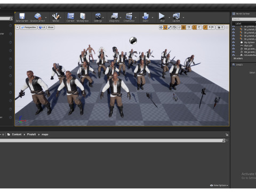256x192 pixels.
Task: Click magnifier icon in content search bar
Action: pyautogui.click(x=223, y=140)
